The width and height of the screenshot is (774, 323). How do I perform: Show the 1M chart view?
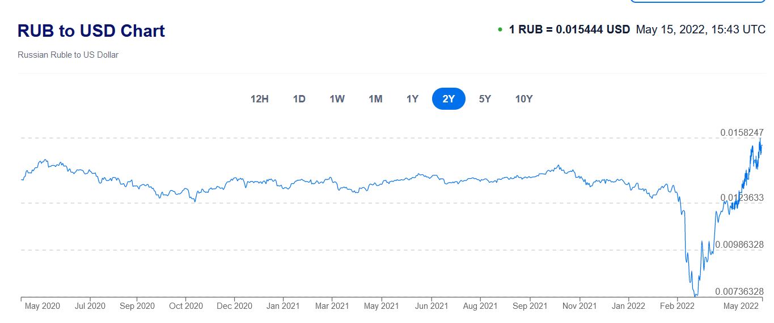375,99
